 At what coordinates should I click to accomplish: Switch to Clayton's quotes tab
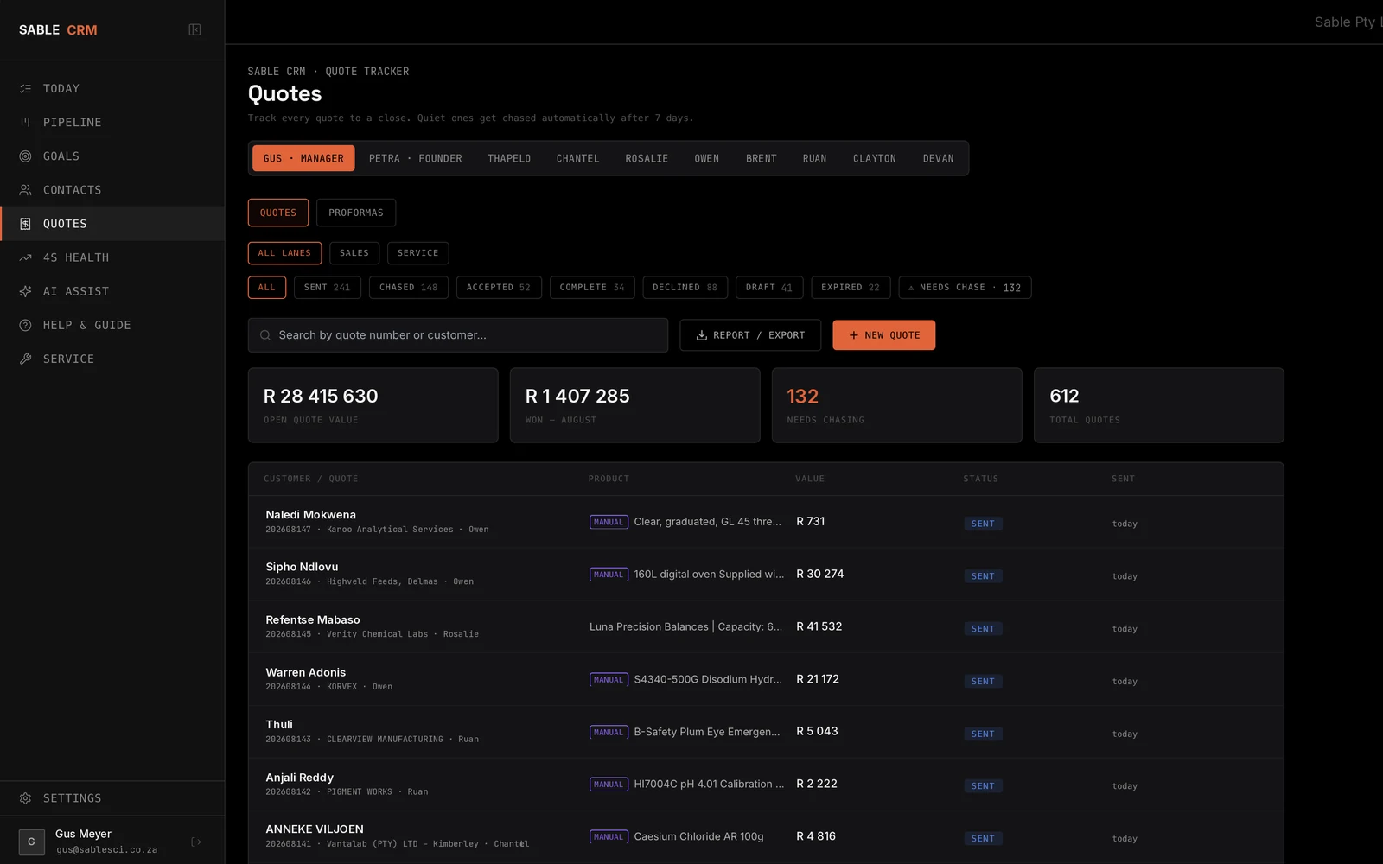tap(875, 158)
